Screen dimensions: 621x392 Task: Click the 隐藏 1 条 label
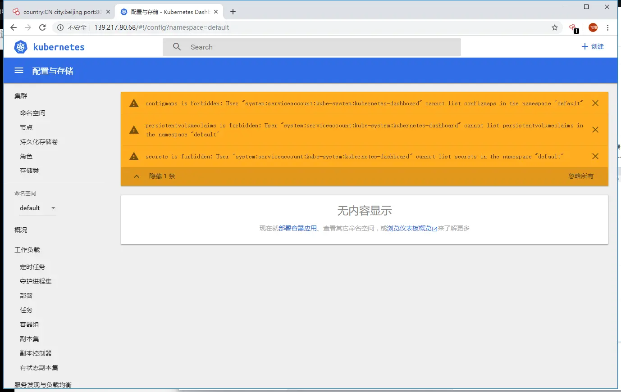tap(162, 176)
